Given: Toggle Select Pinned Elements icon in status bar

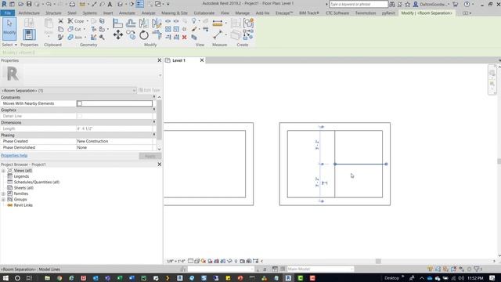Looking at the screenshot, I should click(x=445, y=269).
